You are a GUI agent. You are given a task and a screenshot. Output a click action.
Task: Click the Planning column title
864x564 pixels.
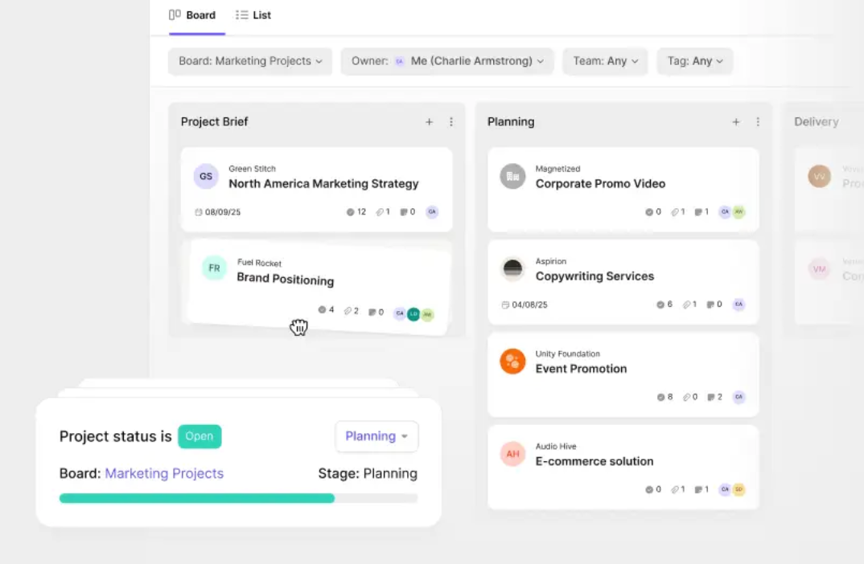tap(511, 122)
